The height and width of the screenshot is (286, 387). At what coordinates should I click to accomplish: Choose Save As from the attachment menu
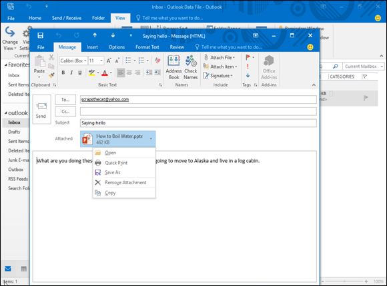(124, 172)
